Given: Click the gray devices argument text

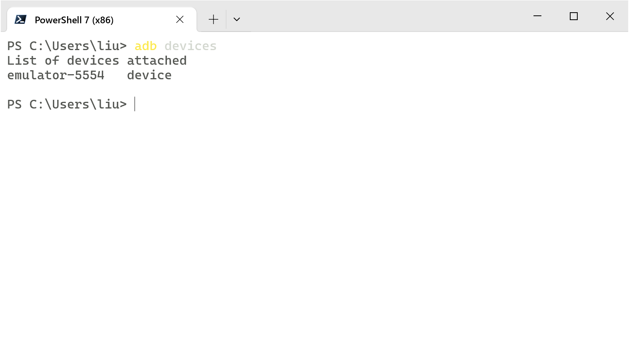Looking at the screenshot, I should [x=190, y=46].
